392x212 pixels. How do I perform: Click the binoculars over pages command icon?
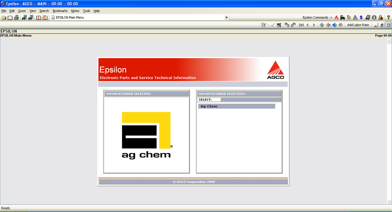point(368,17)
